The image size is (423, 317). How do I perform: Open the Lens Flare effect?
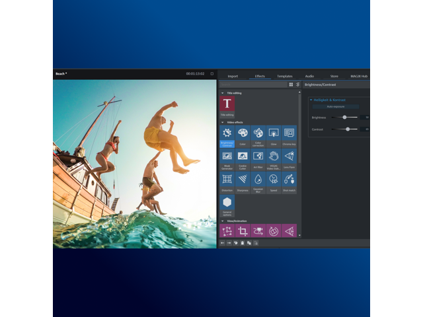(x=289, y=158)
